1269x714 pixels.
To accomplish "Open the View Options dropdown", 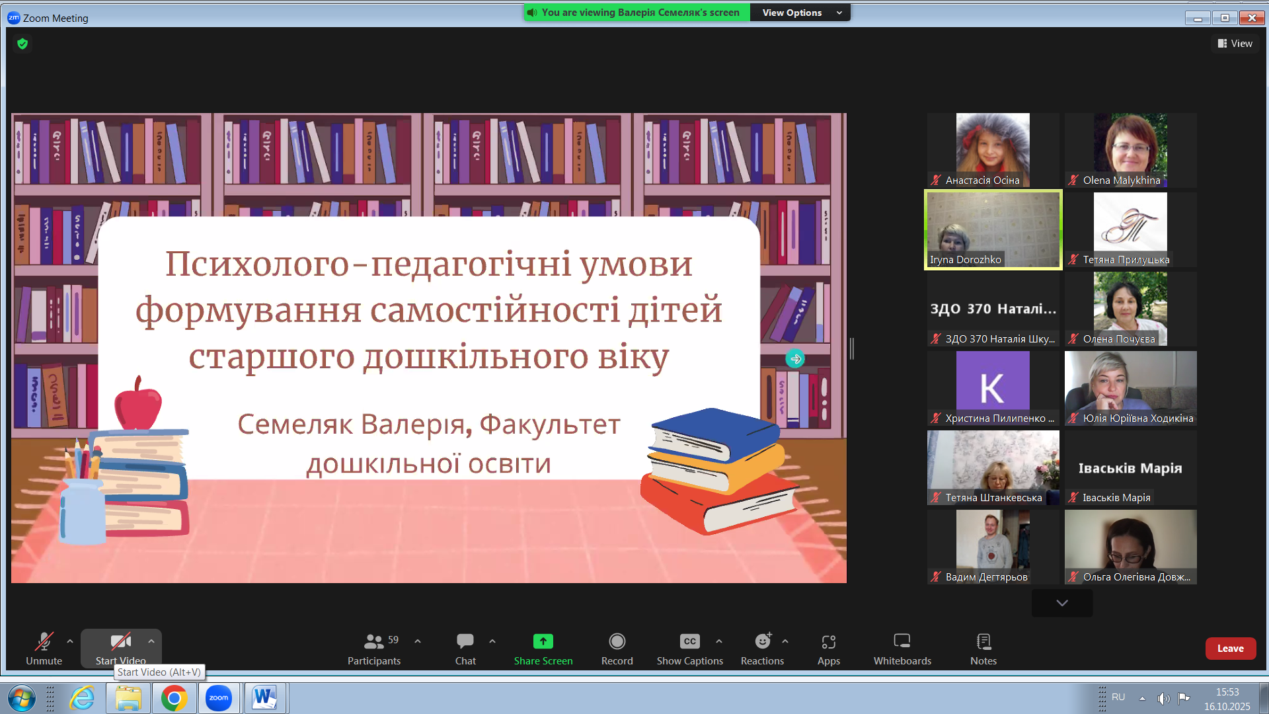I will pos(800,13).
